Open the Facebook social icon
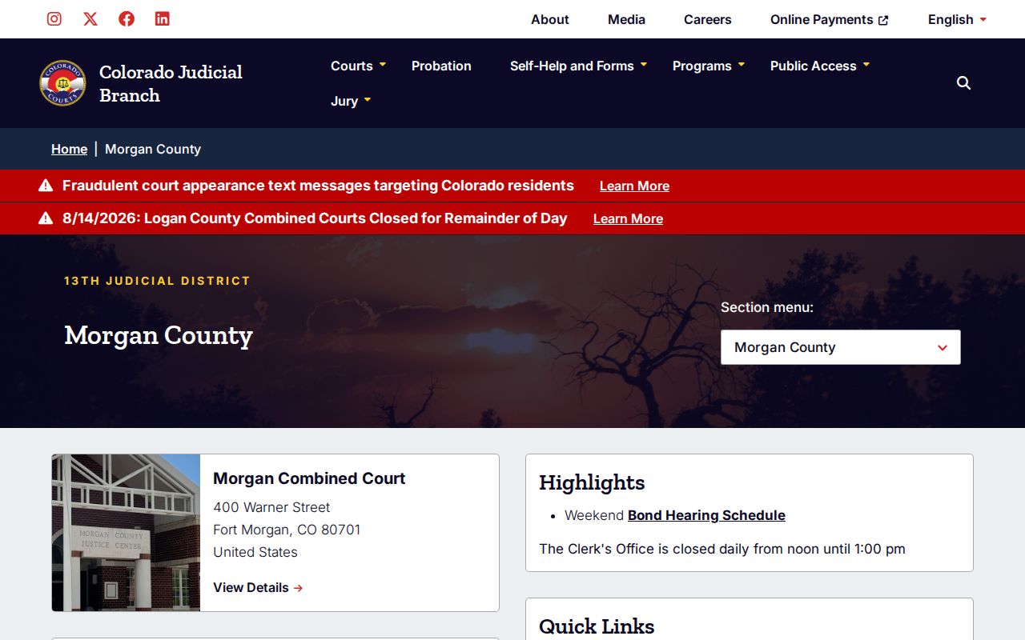The height and width of the screenshot is (640, 1025). coord(127,18)
